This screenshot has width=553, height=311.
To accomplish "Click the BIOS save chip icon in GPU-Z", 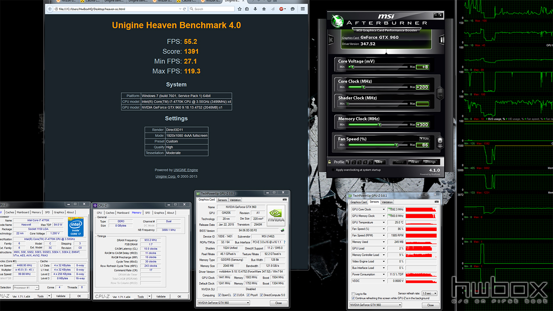I will pyautogui.click(x=283, y=230).
